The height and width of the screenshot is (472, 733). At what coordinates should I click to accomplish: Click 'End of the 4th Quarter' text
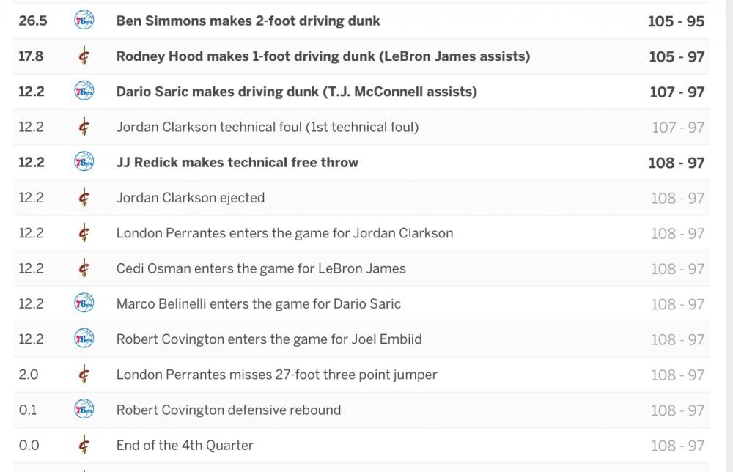185,445
